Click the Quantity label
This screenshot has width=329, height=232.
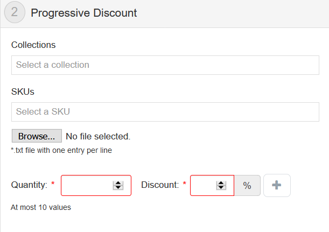(29, 185)
